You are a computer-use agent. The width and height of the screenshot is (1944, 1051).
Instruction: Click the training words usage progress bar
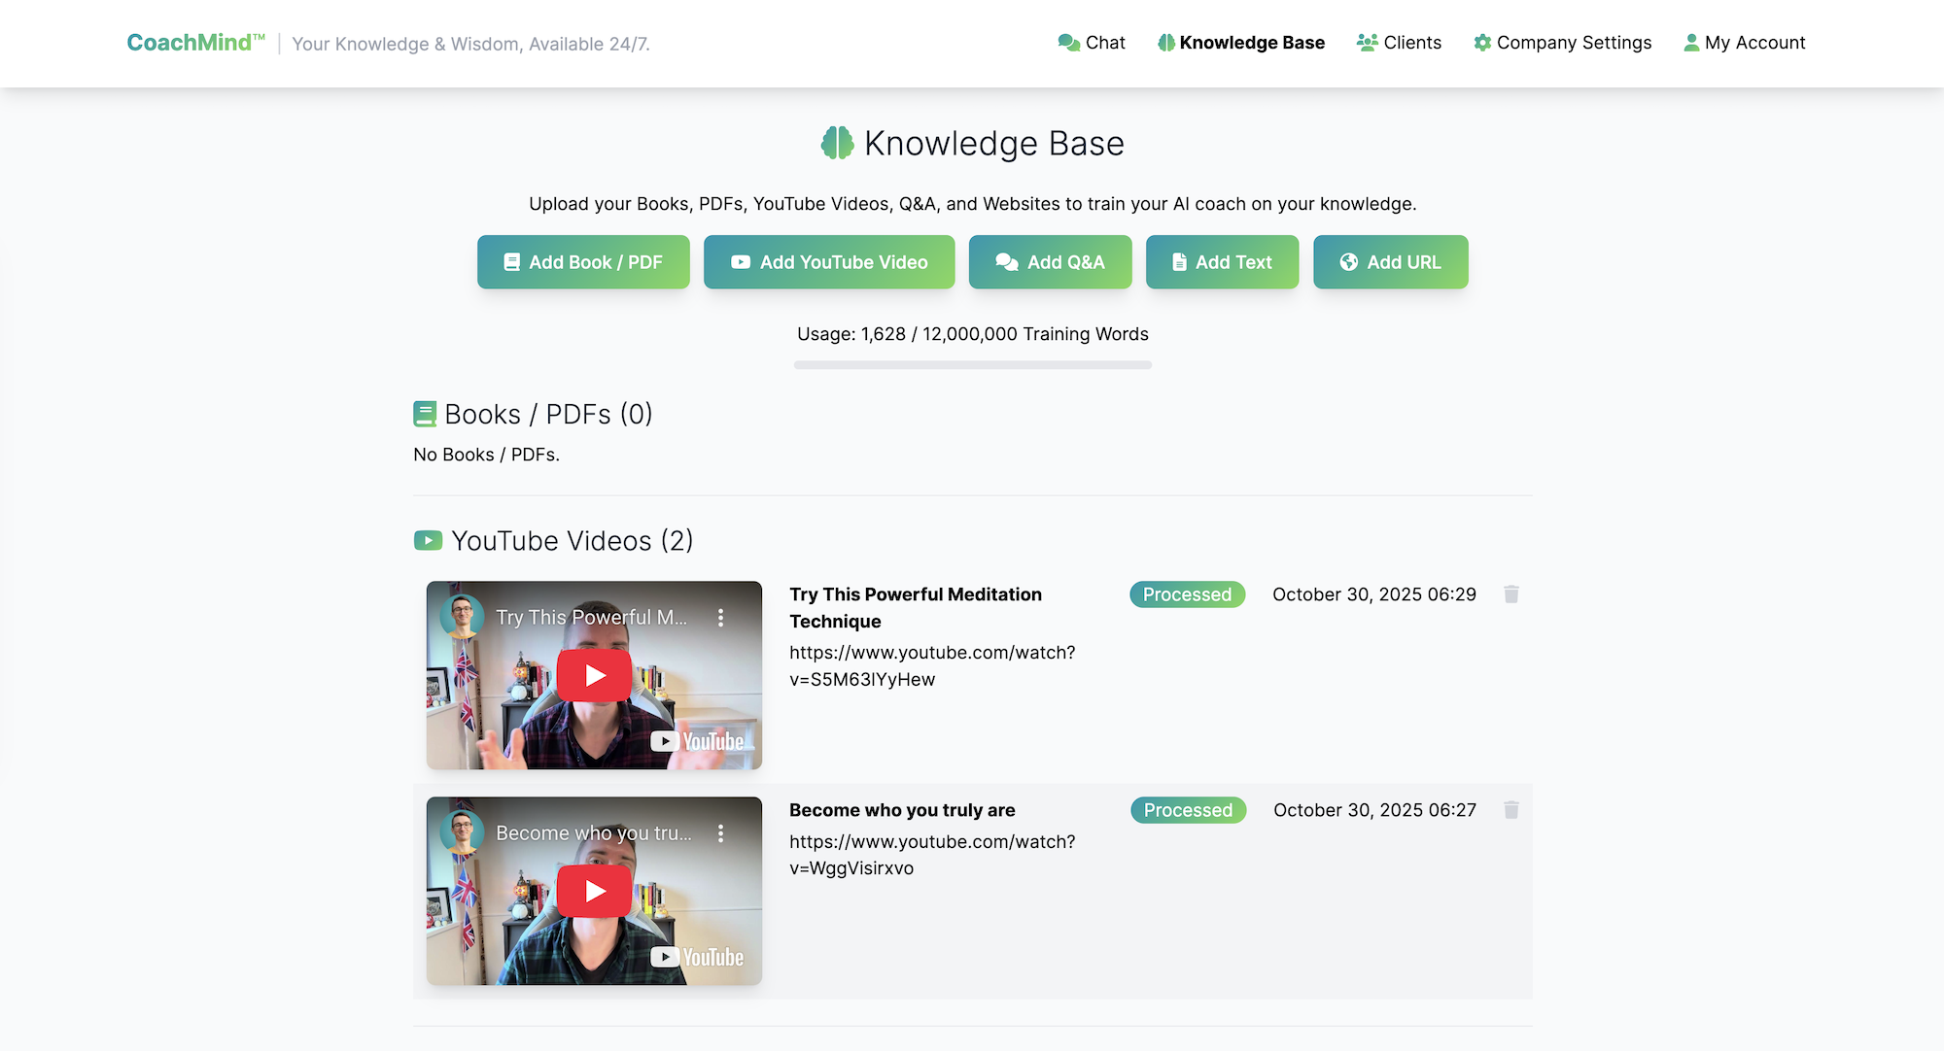[972, 364]
